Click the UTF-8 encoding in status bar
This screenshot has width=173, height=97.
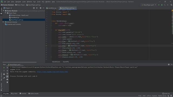[x=149, y=96]
